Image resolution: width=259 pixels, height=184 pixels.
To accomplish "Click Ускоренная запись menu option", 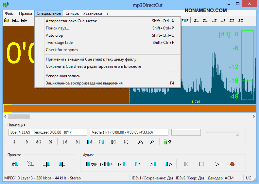I will (64, 76).
